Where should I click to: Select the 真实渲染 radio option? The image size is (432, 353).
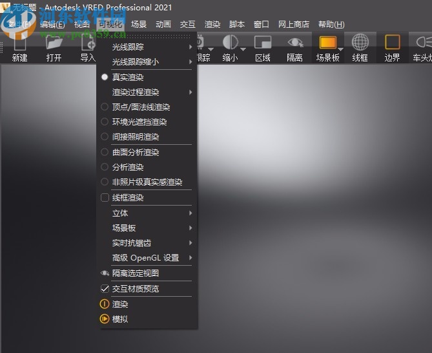point(105,77)
